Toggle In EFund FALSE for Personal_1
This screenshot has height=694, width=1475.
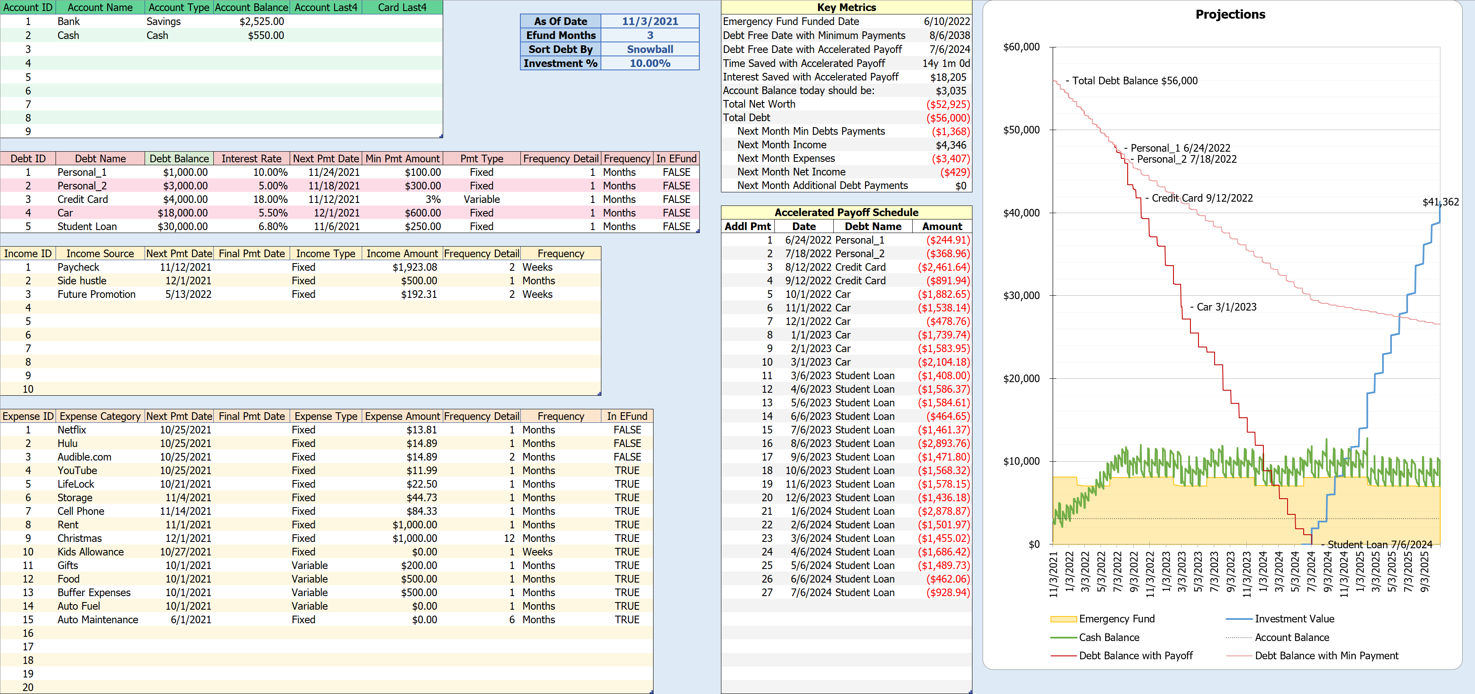point(676,172)
